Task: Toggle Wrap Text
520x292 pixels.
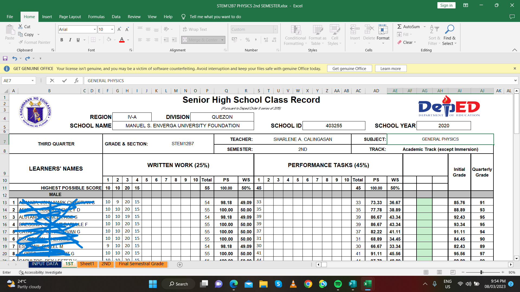Action: (x=195, y=29)
